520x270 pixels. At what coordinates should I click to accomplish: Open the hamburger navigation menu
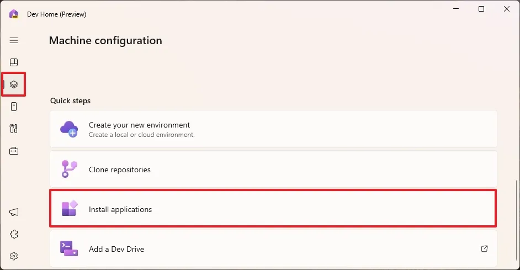pyautogui.click(x=14, y=40)
